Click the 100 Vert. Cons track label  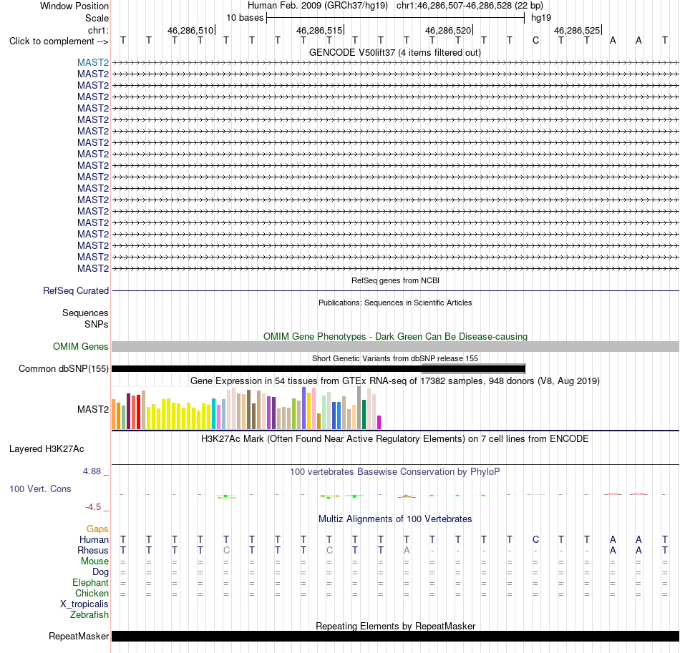point(40,488)
